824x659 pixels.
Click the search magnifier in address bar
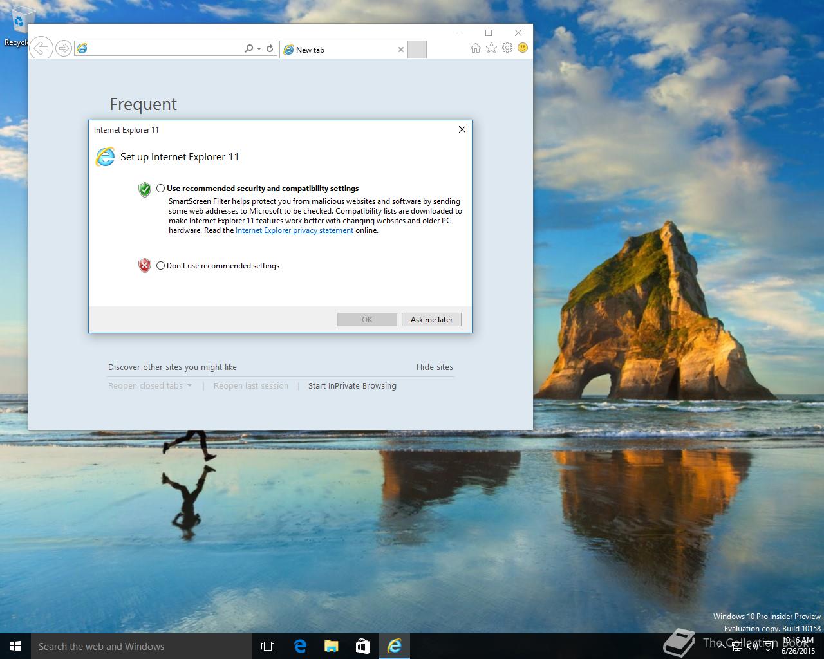pos(248,48)
